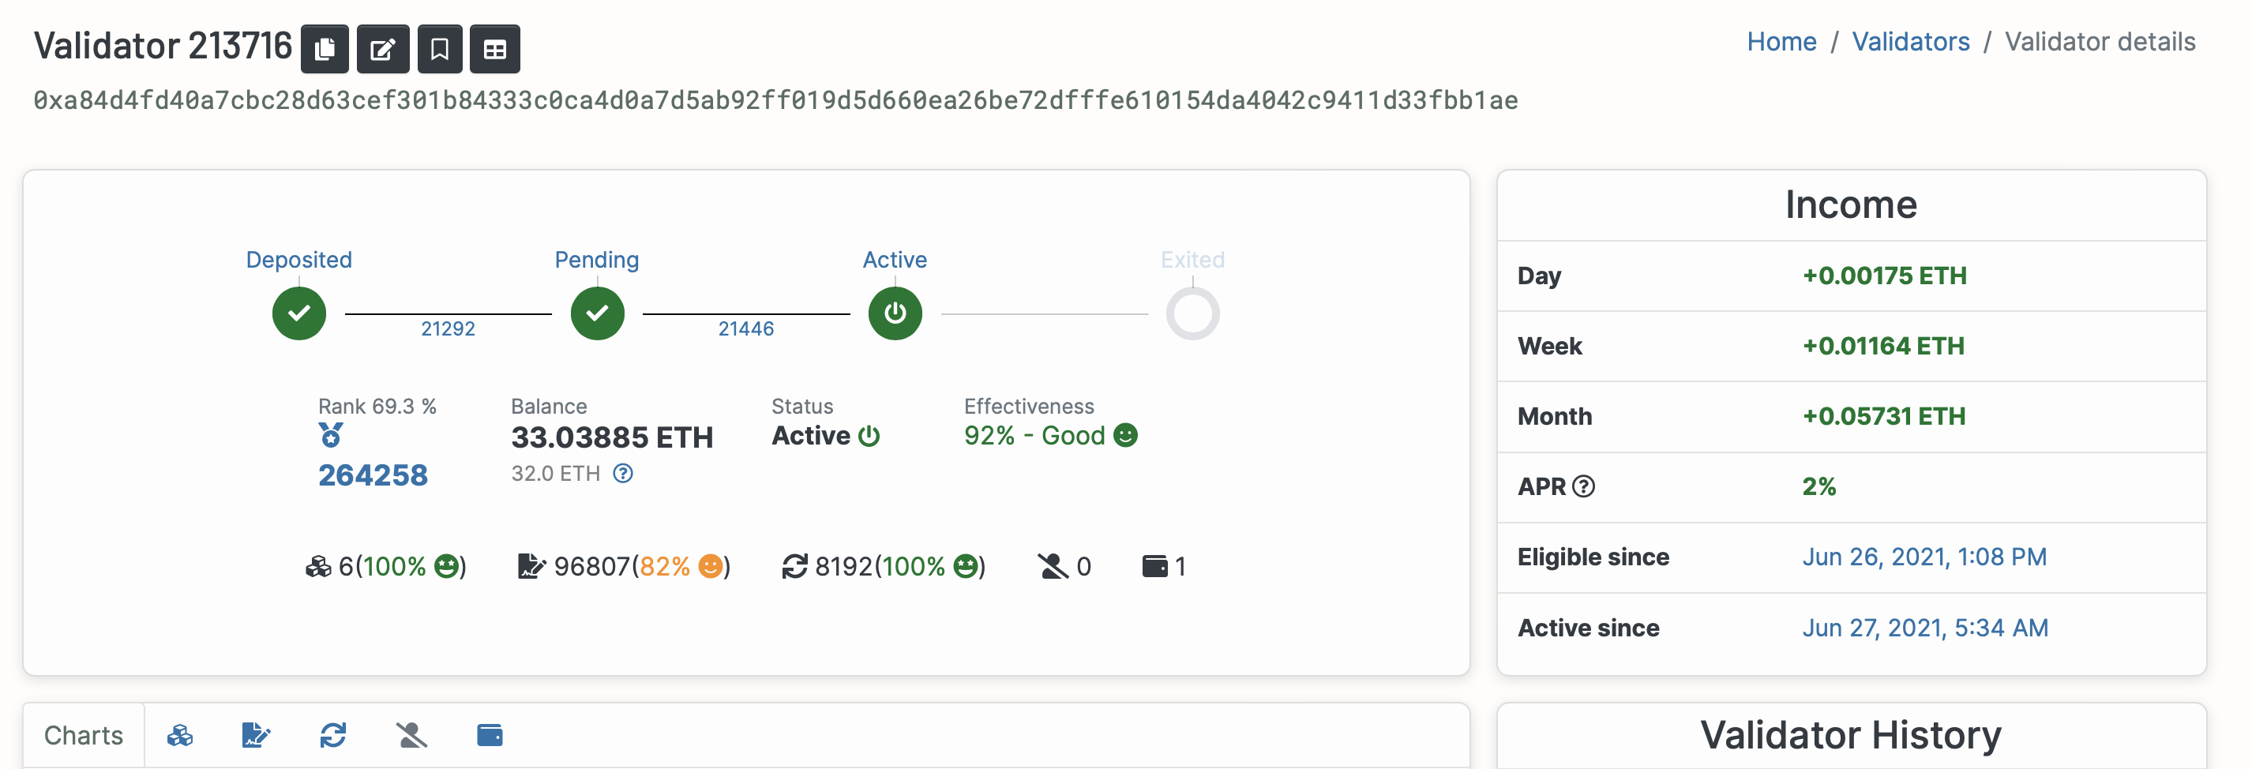Viewport: 2252px width, 769px height.
Task: Copy the validator public key
Action: [325, 49]
